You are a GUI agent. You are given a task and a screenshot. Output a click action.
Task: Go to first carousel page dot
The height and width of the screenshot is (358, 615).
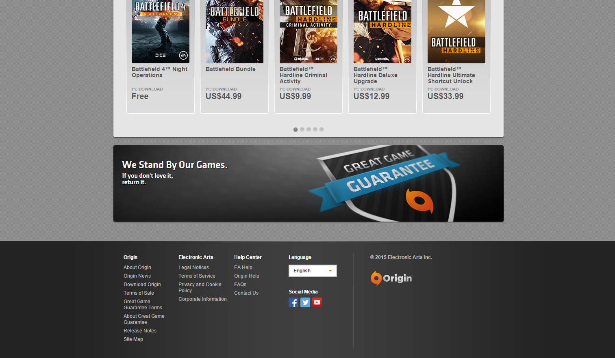click(x=296, y=129)
